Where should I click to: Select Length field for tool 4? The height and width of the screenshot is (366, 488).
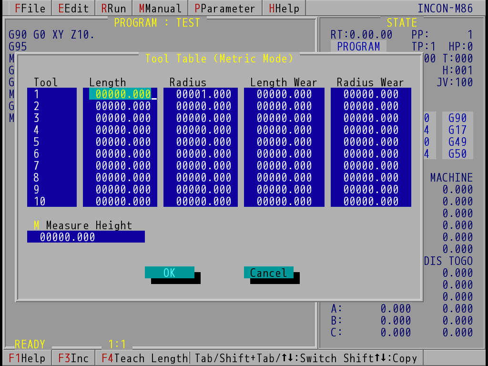point(120,130)
